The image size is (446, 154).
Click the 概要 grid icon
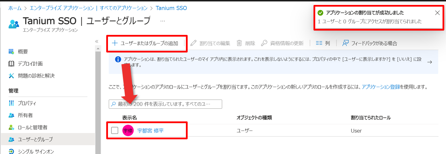11,52
